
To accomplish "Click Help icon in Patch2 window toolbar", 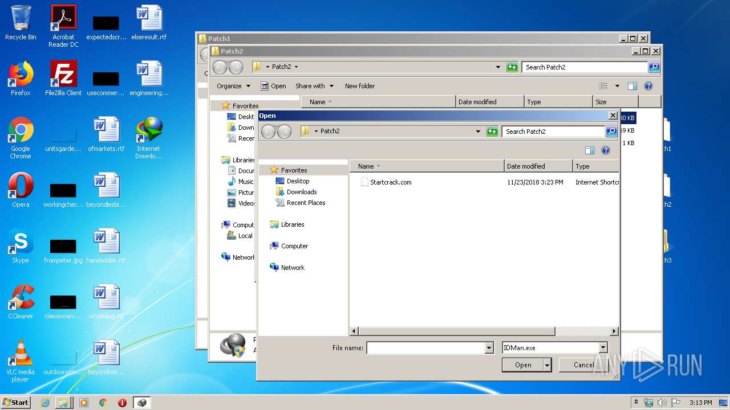I will 648,86.
